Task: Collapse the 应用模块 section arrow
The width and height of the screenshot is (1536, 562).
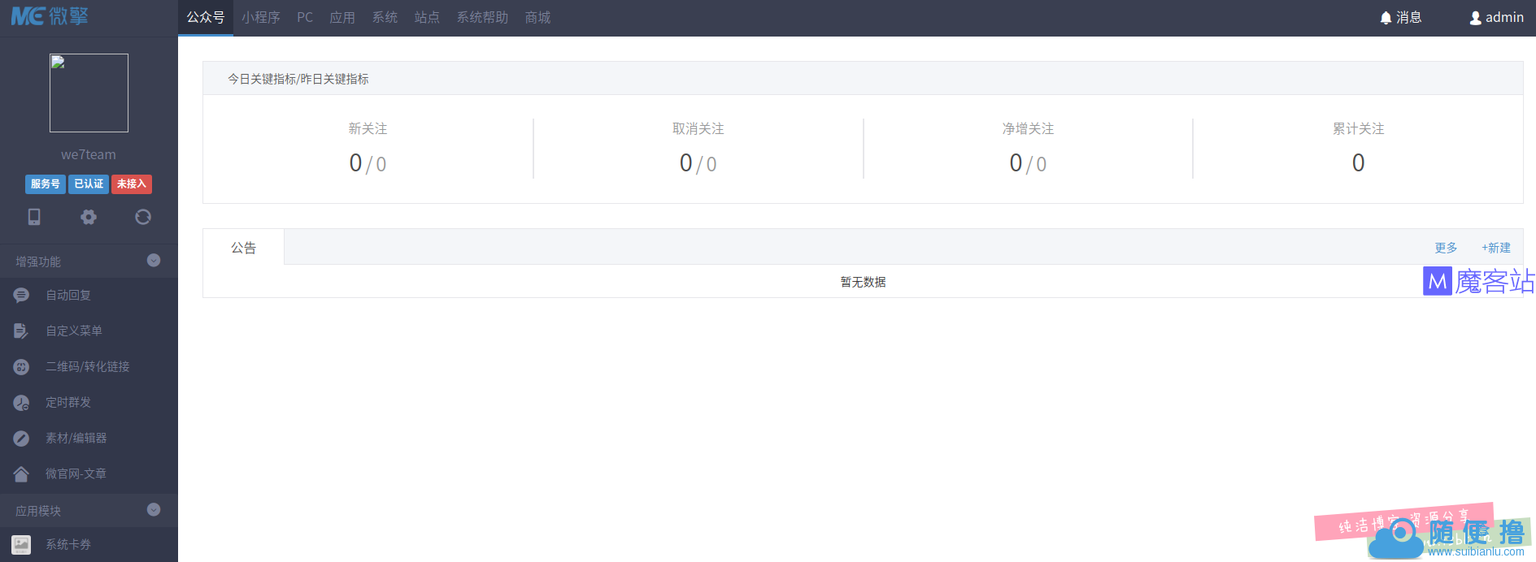Action: pos(154,510)
